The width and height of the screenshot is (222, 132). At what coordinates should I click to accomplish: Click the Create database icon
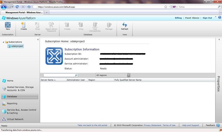coord(67,25)
